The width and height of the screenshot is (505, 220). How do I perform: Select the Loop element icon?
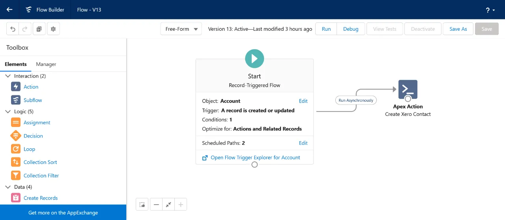click(16, 149)
